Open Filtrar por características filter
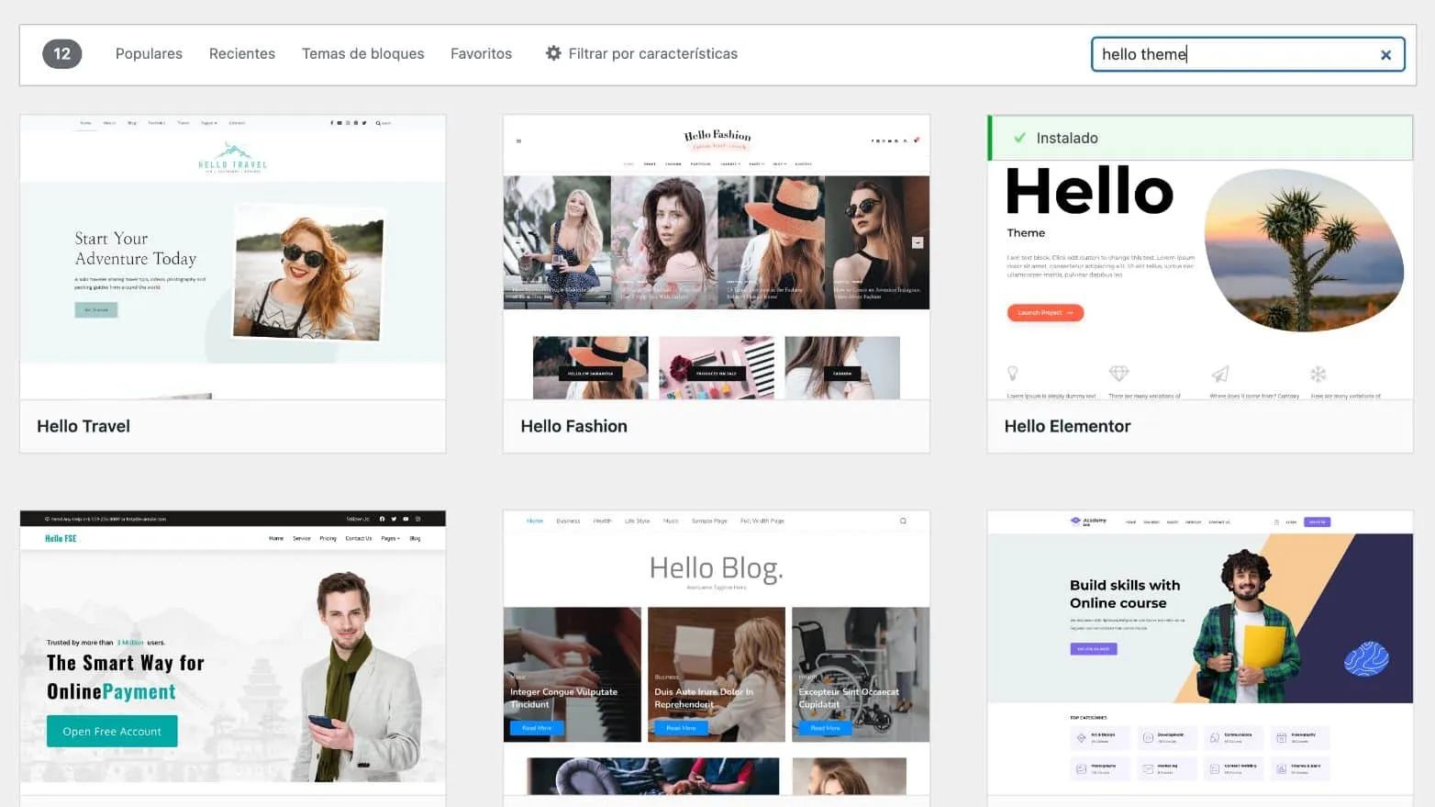Viewport: 1435px width, 807px height. (641, 53)
